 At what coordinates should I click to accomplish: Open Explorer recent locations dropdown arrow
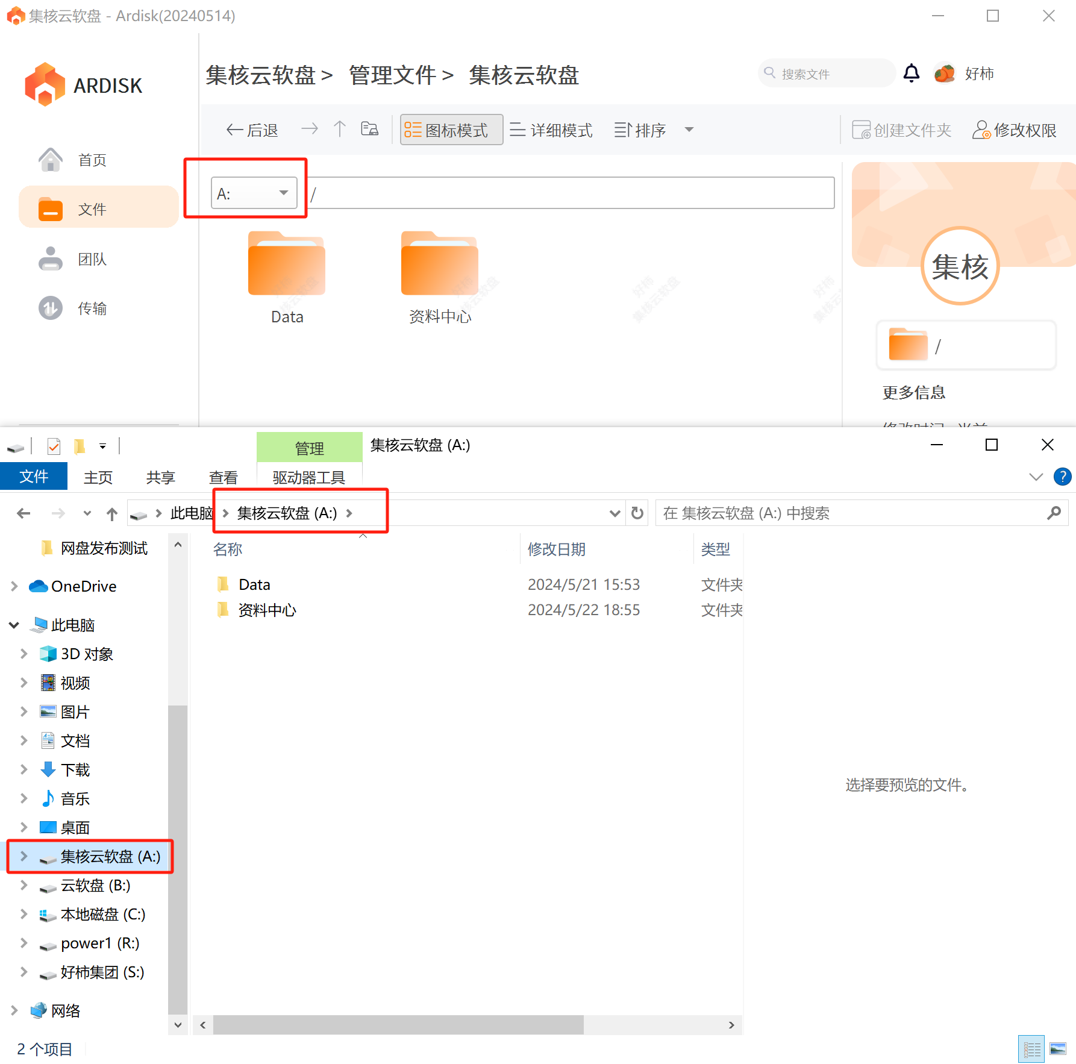[x=87, y=513]
